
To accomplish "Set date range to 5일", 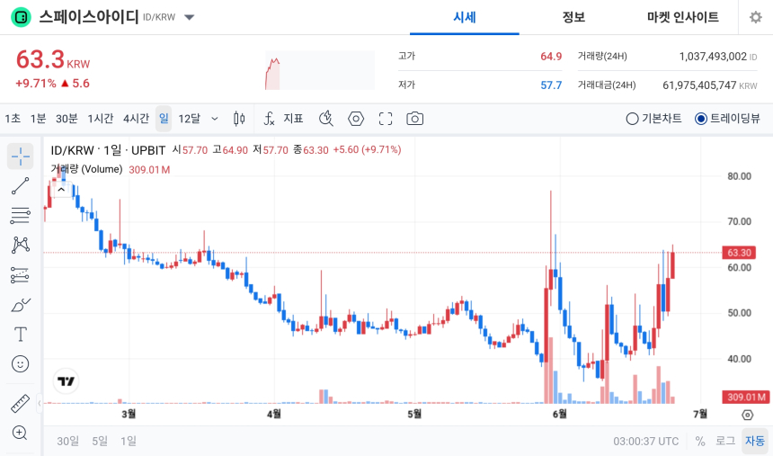I will pos(100,441).
